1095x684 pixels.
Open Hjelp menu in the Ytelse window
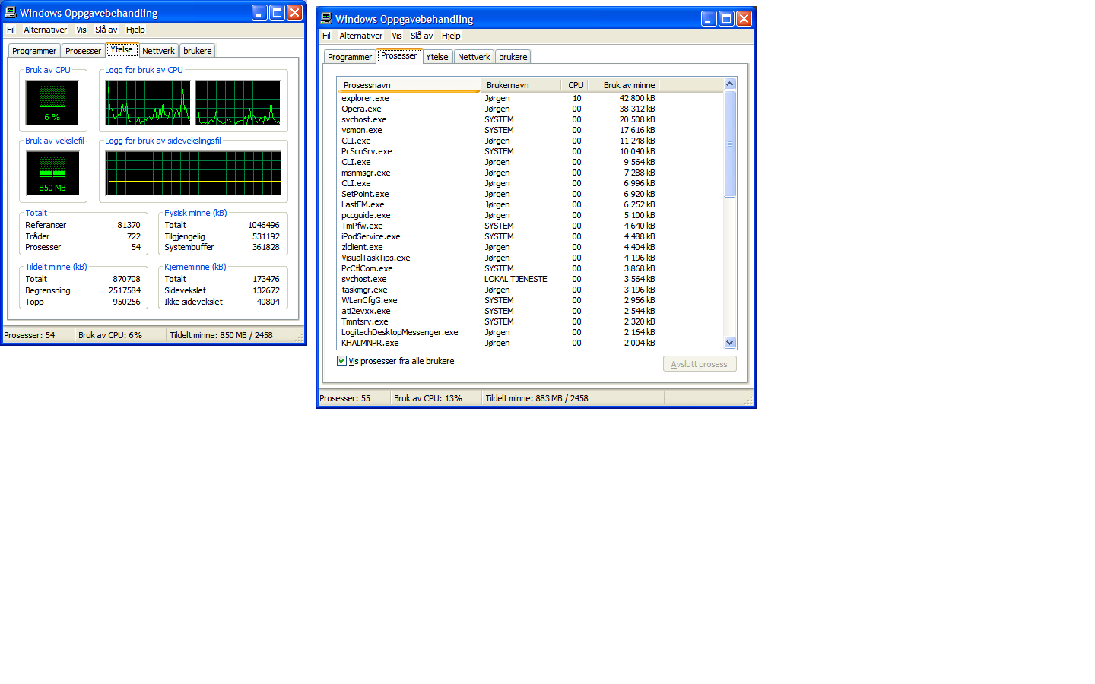click(135, 30)
